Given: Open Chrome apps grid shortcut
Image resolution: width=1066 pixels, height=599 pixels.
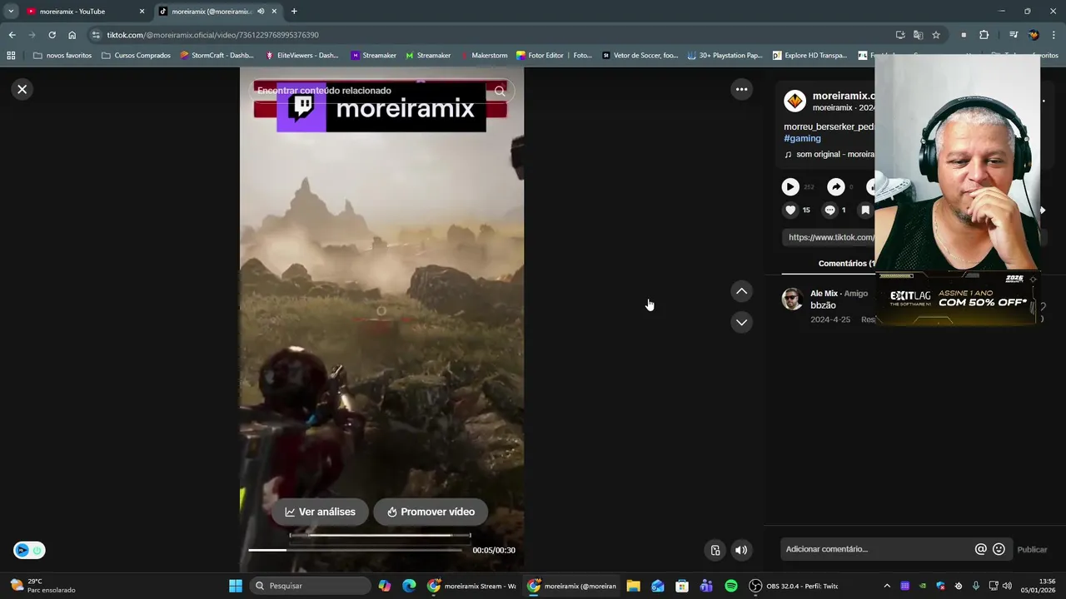Looking at the screenshot, I should click(11, 56).
